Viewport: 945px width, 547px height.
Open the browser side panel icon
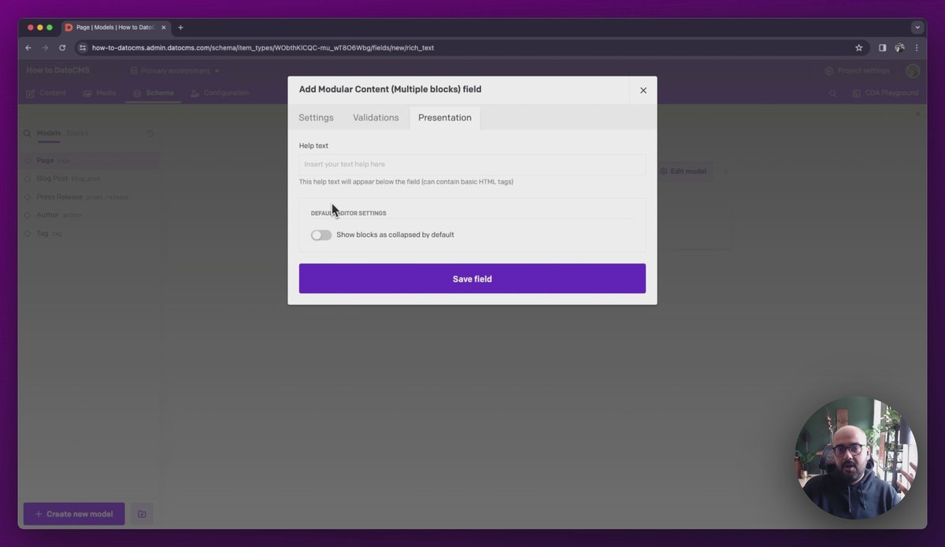[882, 48]
